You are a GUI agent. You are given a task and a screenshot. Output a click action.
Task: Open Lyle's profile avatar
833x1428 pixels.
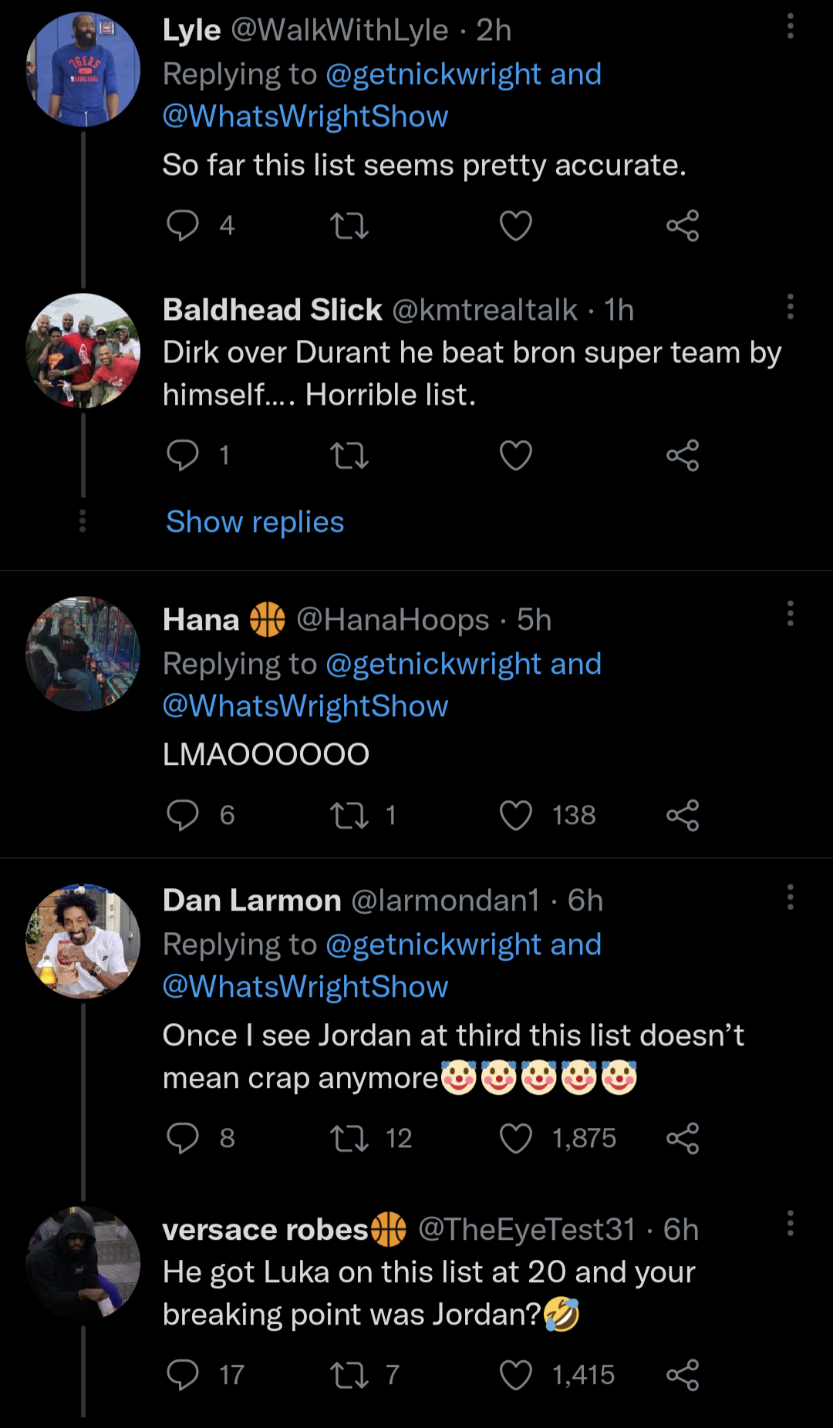tap(83, 69)
